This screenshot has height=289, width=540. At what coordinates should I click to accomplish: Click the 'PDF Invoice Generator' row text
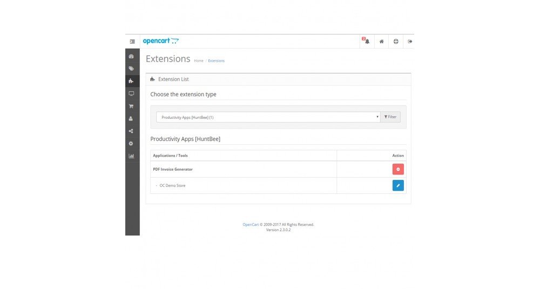(173, 169)
